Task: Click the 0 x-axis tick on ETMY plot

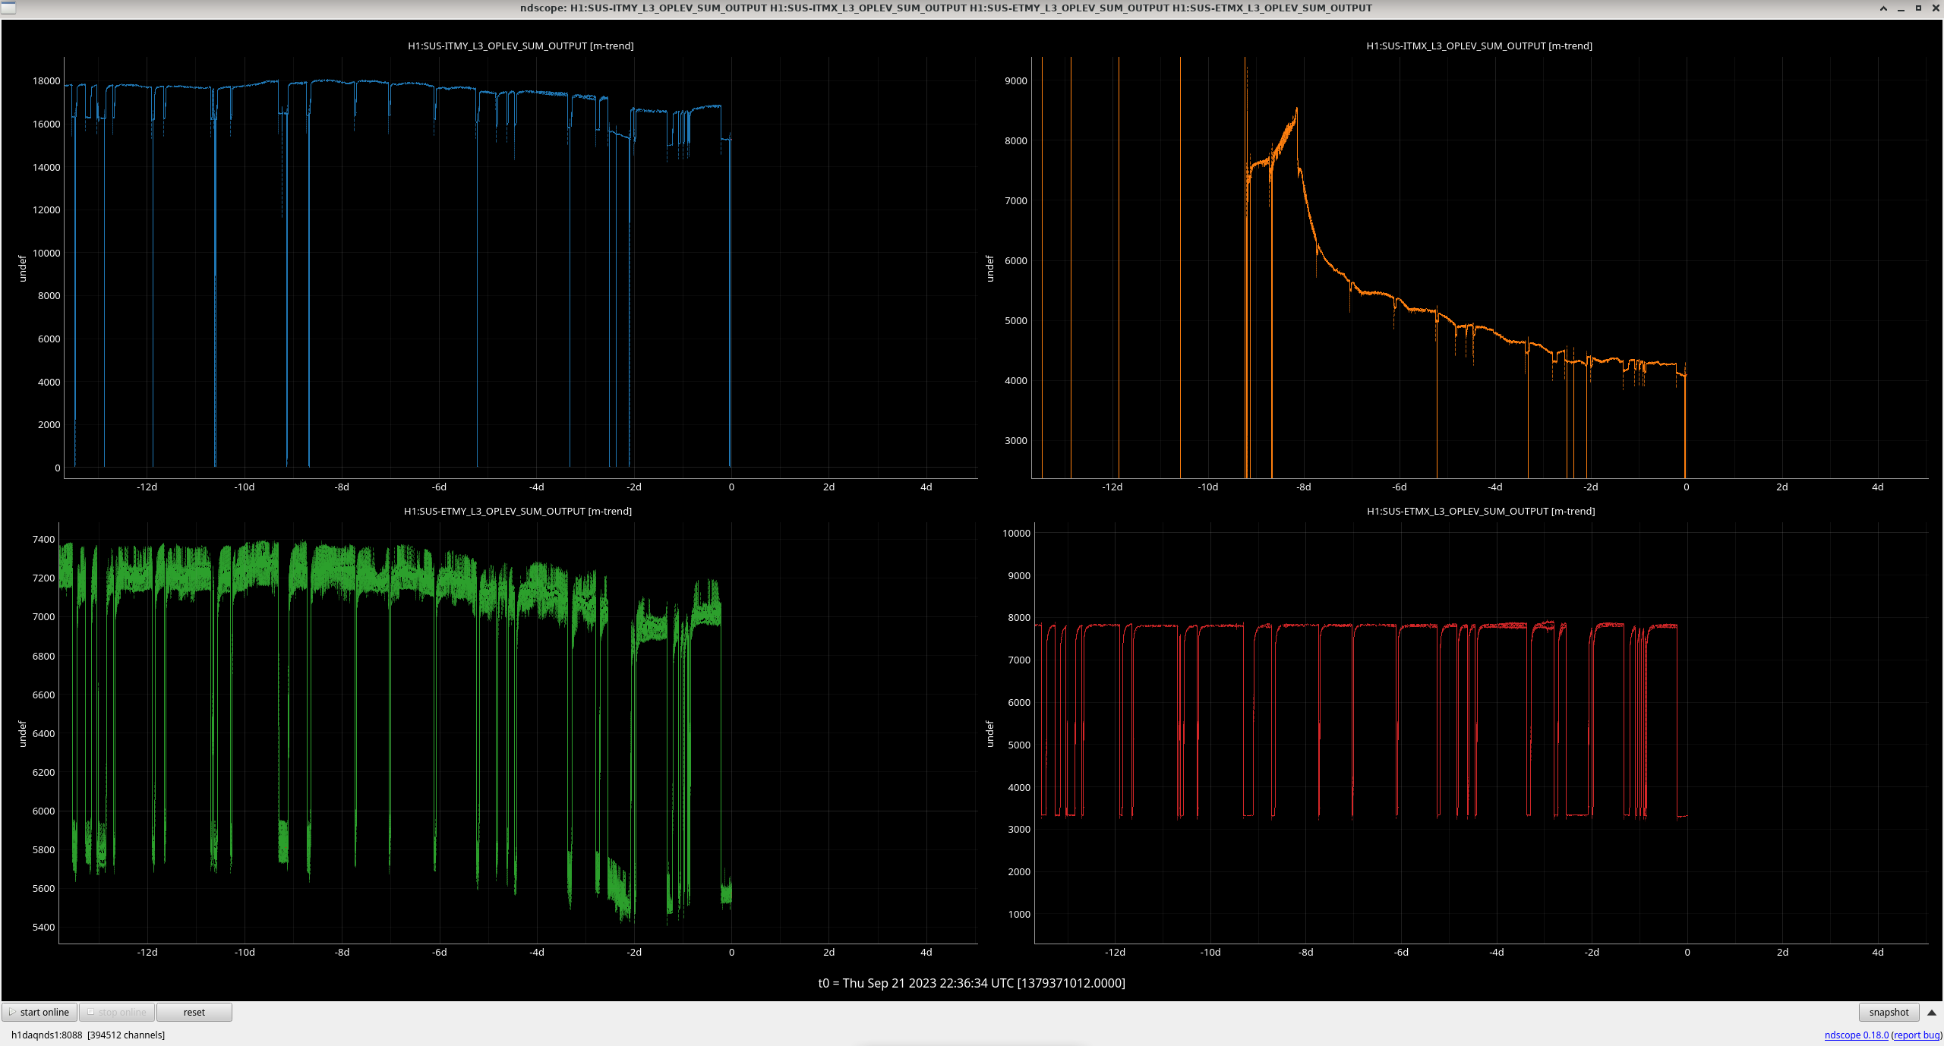Action: (x=731, y=953)
